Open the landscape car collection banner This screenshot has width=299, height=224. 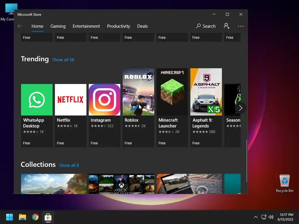[x=54, y=184]
